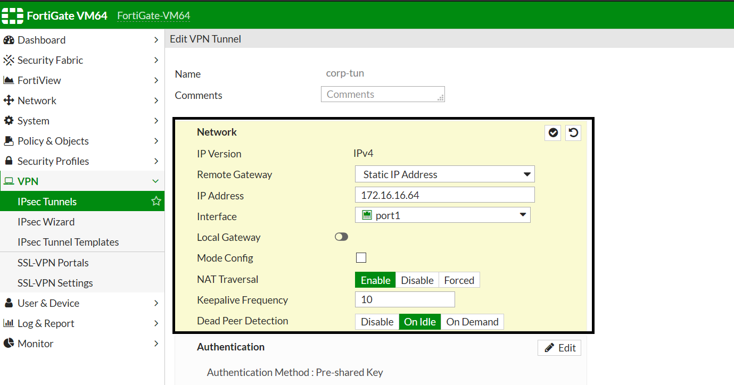Expand Monitor menu chevron
The width and height of the screenshot is (734, 385).
156,344
